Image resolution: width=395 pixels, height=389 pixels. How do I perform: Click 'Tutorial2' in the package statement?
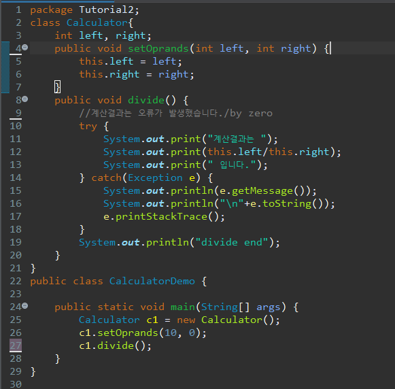pyautogui.click(x=106, y=10)
